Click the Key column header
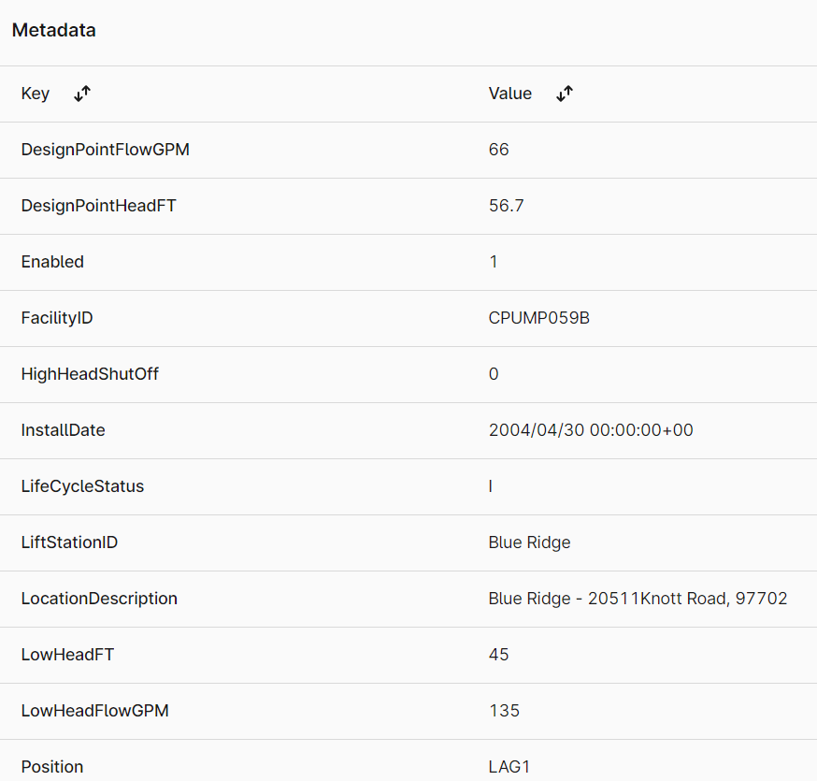 pos(36,94)
